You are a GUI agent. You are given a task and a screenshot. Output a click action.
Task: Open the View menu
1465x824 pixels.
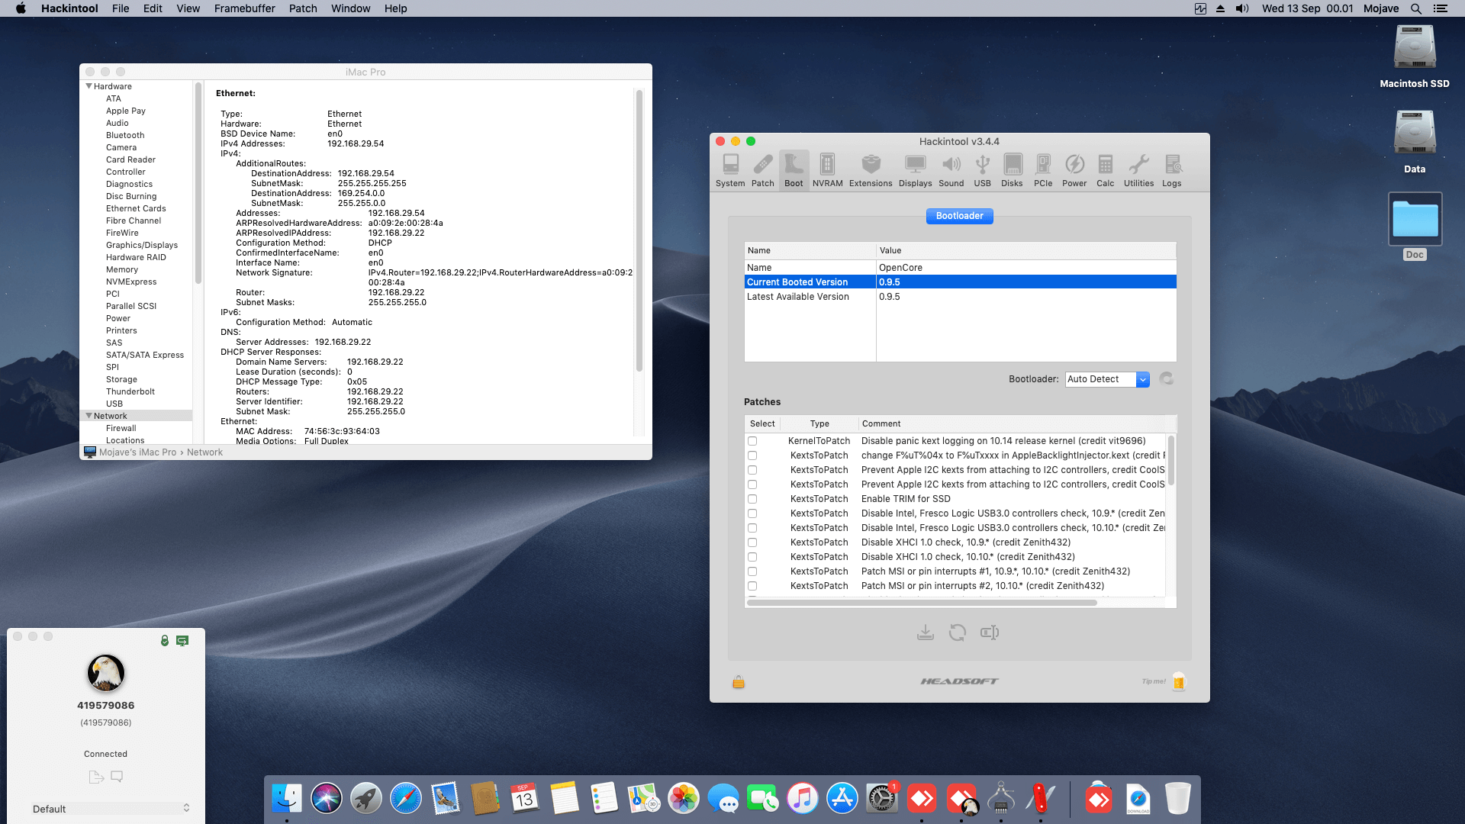188,8
